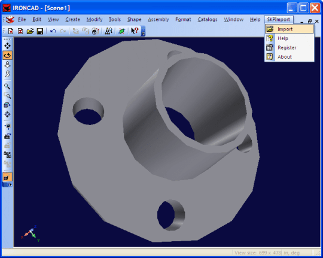Toggle the Perspective camera button
Viewport: 323px width, 258px height.
point(7,177)
